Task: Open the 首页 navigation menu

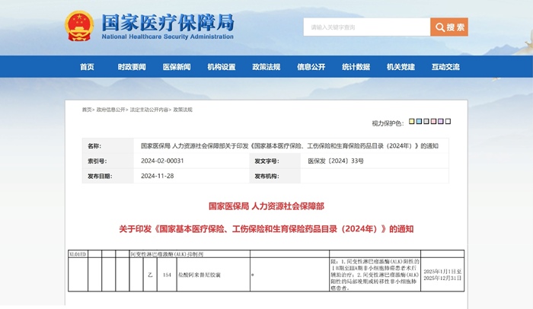Action: coord(87,67)
